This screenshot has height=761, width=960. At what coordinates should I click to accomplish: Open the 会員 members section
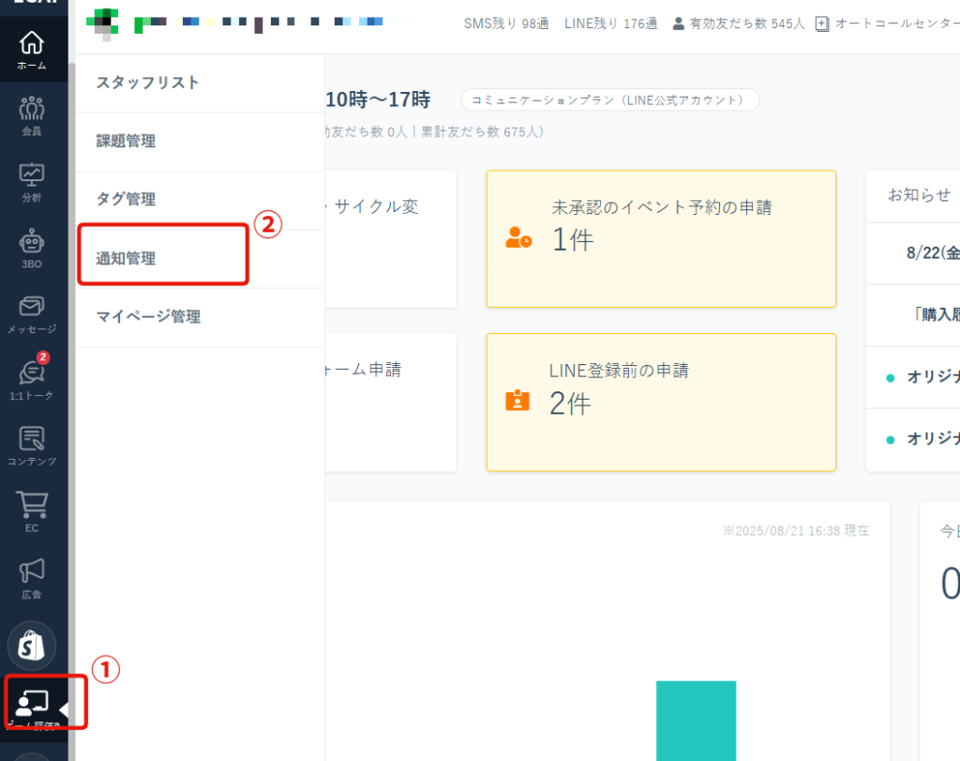pos(32,115)
